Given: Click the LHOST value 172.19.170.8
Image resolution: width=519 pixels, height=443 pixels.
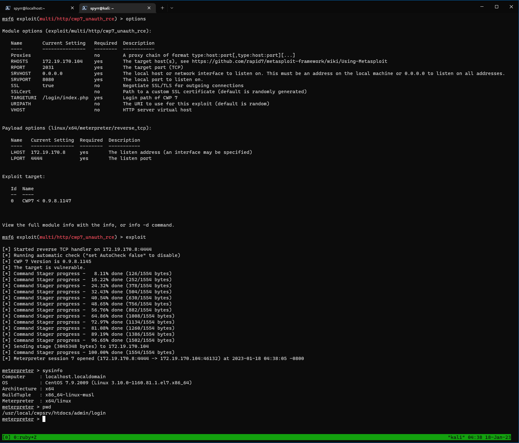Looking at the screenshot, I should 48,152.
